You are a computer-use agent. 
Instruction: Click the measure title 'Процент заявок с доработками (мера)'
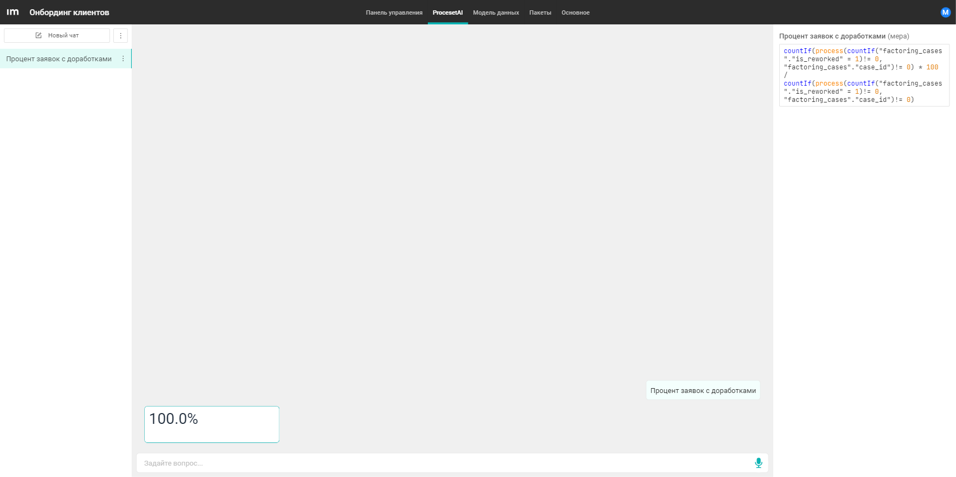pos(844,36)
